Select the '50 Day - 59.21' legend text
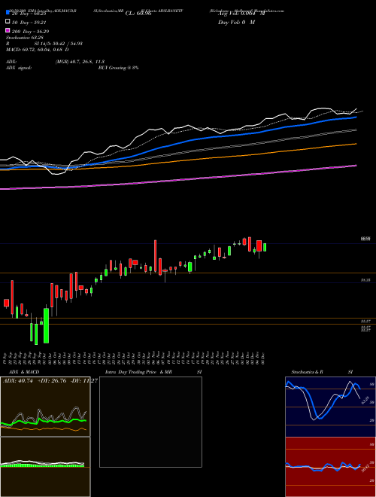376x497 pixels. pos(30,22)
